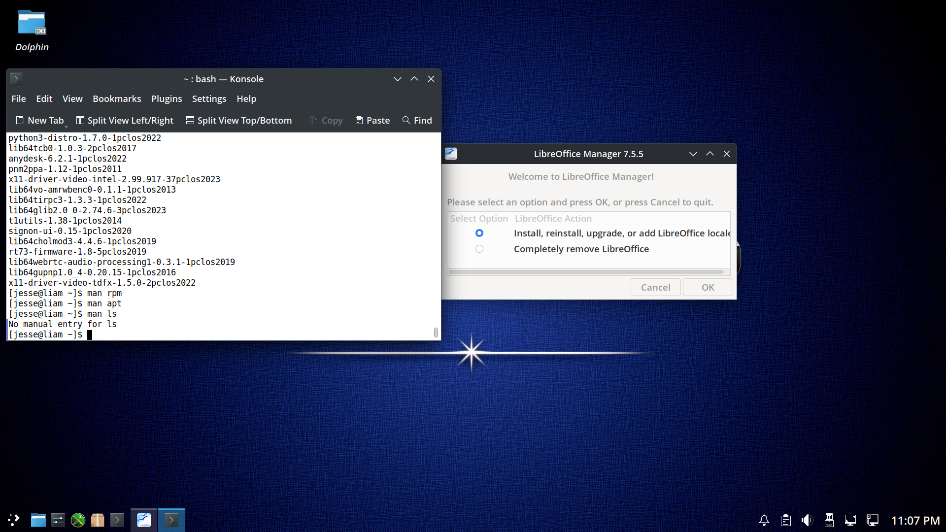Click 'rt73-firmware-1.8-5pclos2019' line
The height and width of the screenshot is (532, 946).
(x=77, y=252)
